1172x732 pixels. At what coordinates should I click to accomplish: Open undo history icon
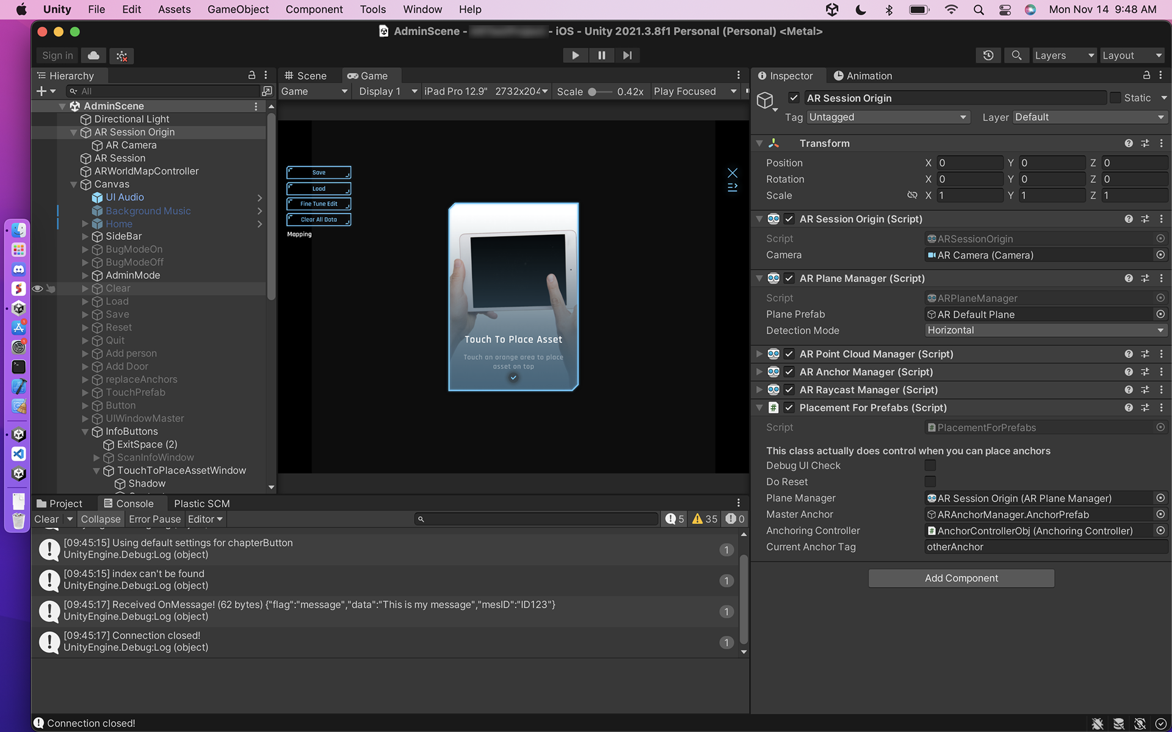(x=988, y=56)
